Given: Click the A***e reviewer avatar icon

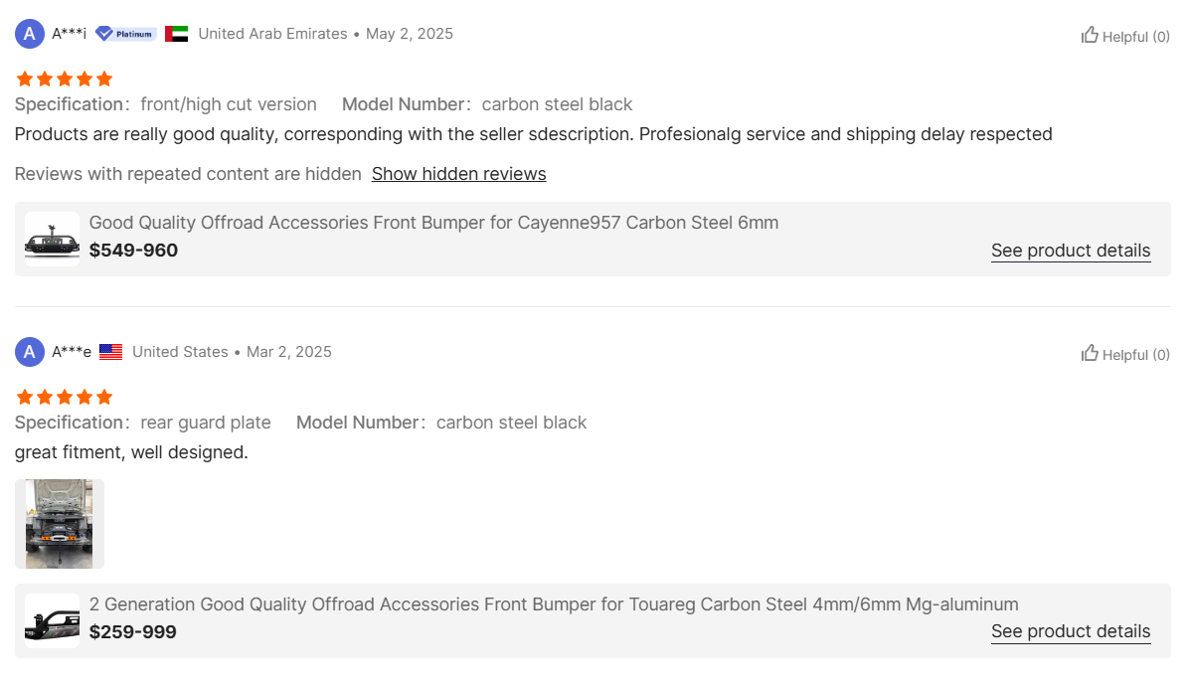Looking at the screenshot, I should point(30,352).
